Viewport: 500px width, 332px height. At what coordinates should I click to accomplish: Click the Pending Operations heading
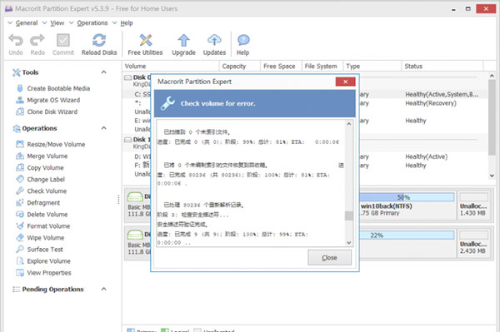click(53, 289)
